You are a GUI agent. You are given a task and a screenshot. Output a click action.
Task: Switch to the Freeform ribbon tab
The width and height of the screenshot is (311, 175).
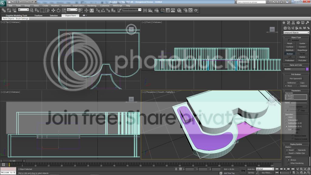pos(38,15)
